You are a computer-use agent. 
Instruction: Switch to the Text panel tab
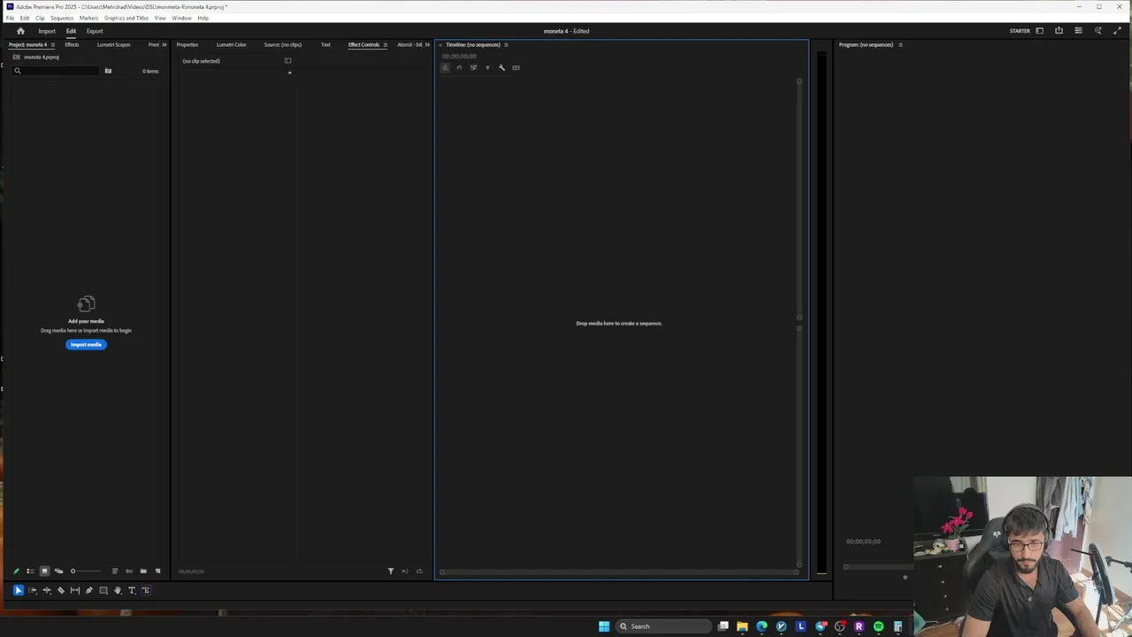[x=325, y=44]
